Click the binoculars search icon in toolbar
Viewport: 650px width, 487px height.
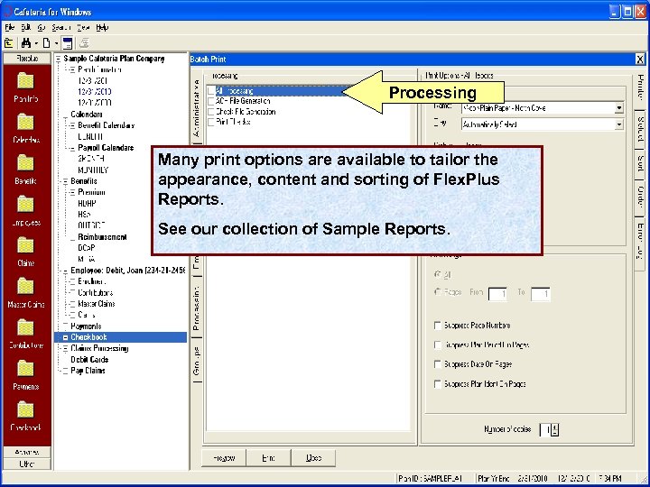(x=26, y=42)
